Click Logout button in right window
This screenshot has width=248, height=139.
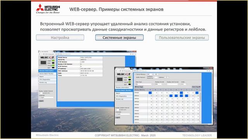tap(118, 117)
